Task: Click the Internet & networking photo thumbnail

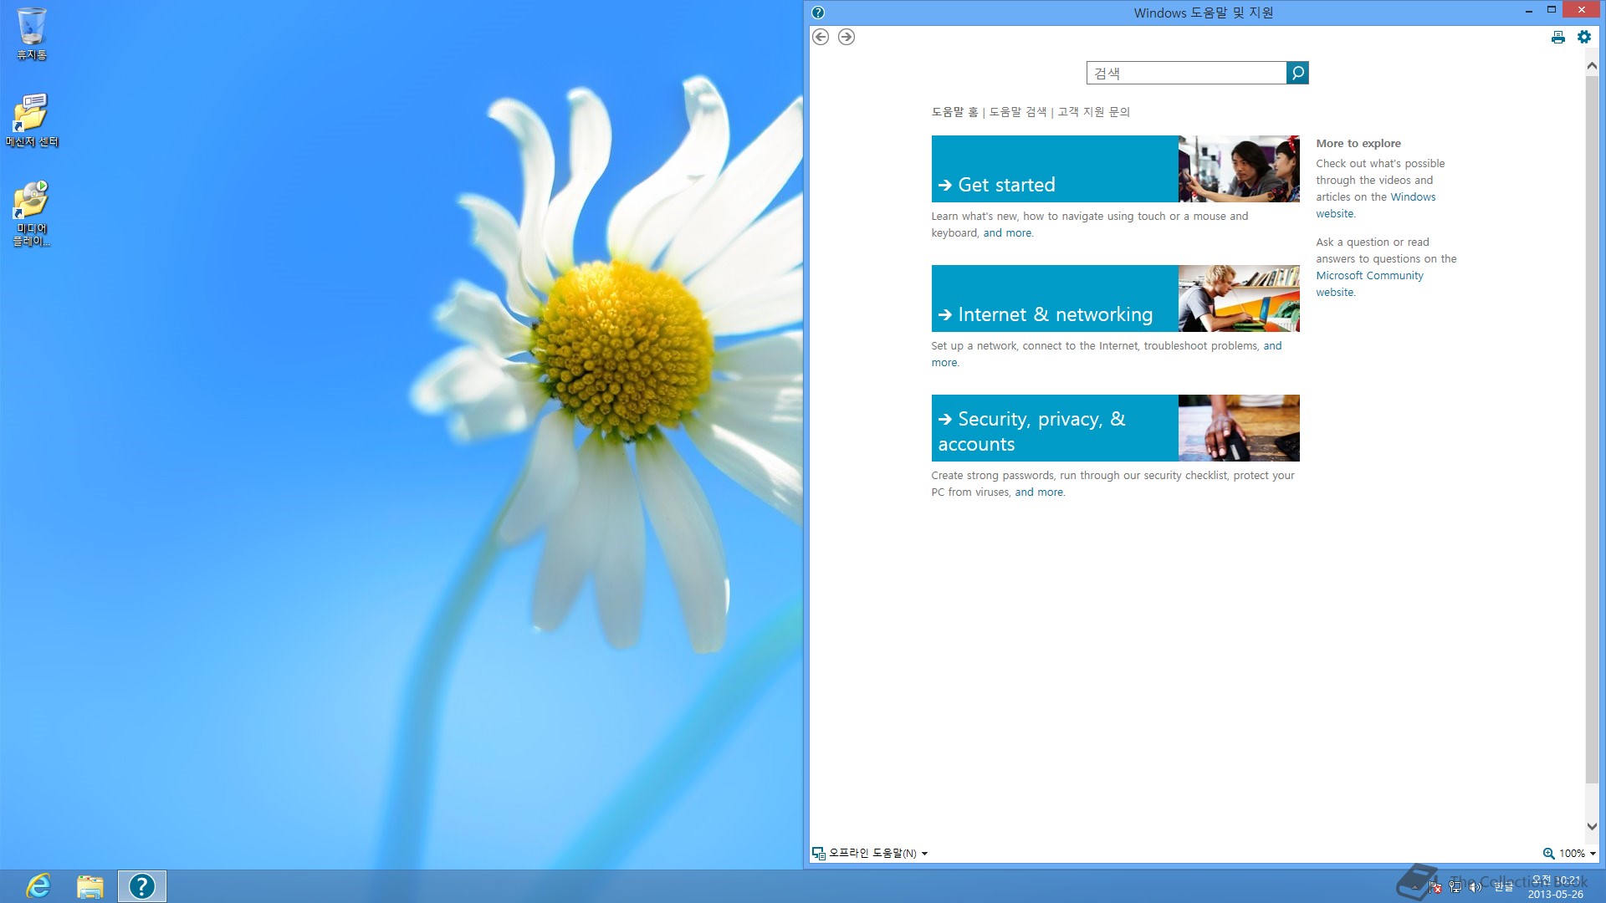Action: pos(1239,298)
